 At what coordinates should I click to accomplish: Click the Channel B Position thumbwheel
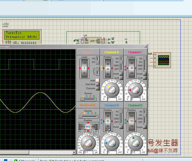pos(108,121)
